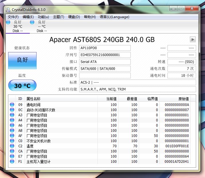Viewport: 205px width, 178px height.
Task: Click the 30 °C temperature button
Action: pos(22,85)
